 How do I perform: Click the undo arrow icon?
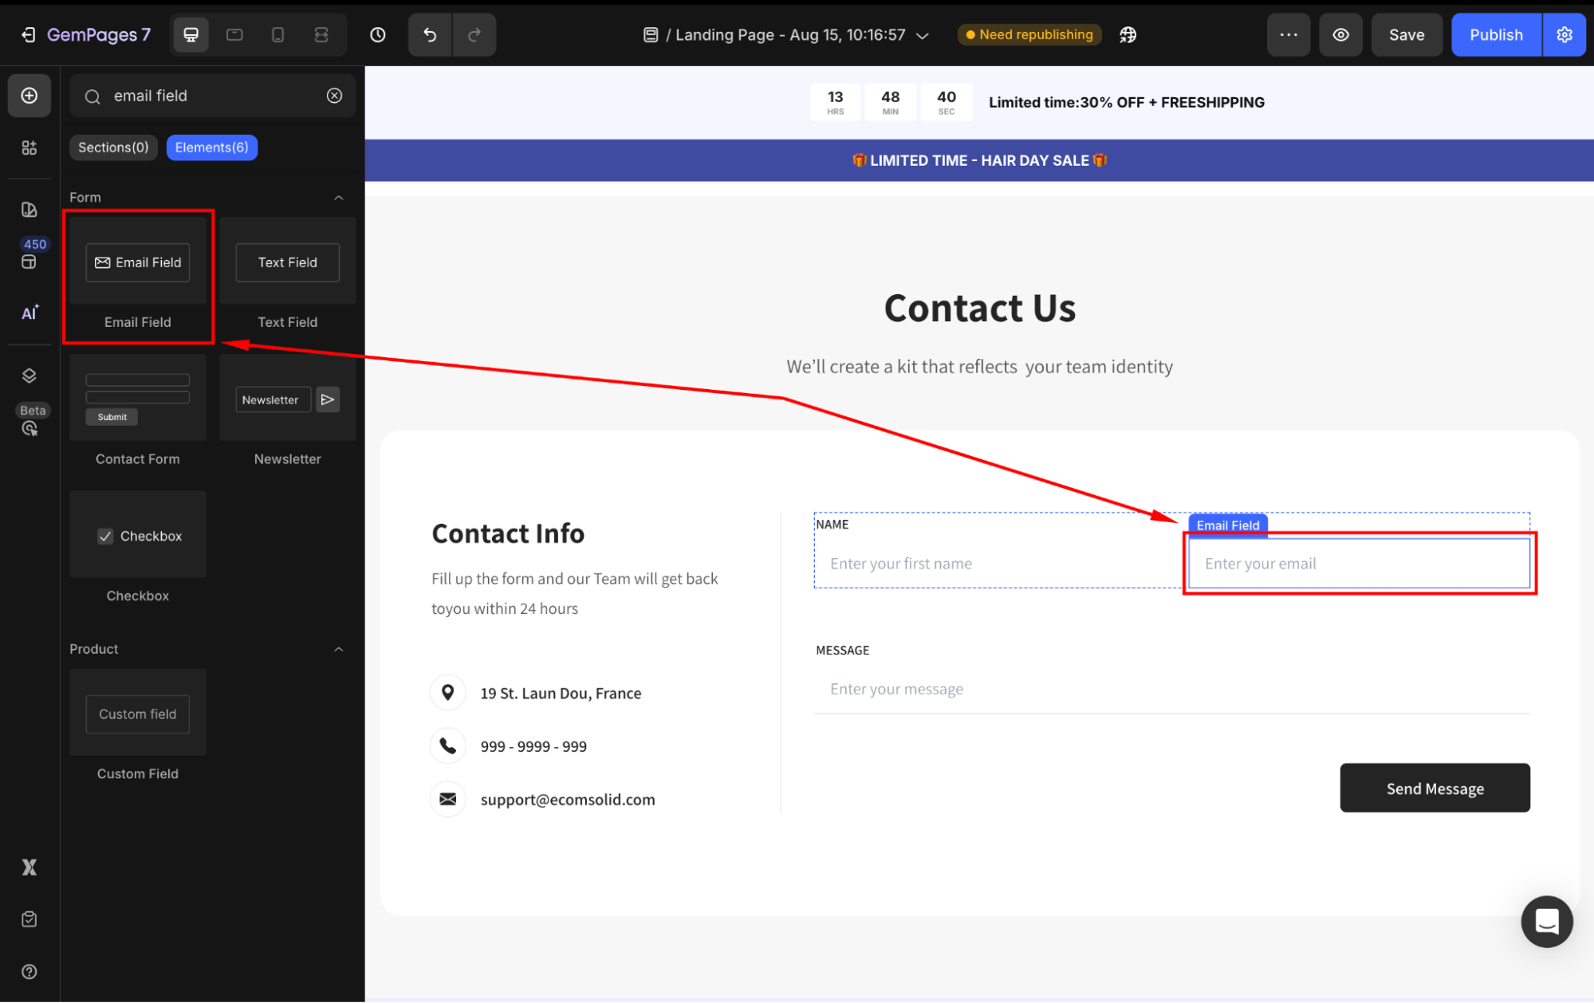coord(430,35)
